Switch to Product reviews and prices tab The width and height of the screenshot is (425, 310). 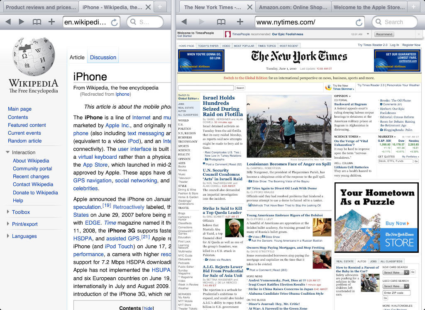click(41, 7)
